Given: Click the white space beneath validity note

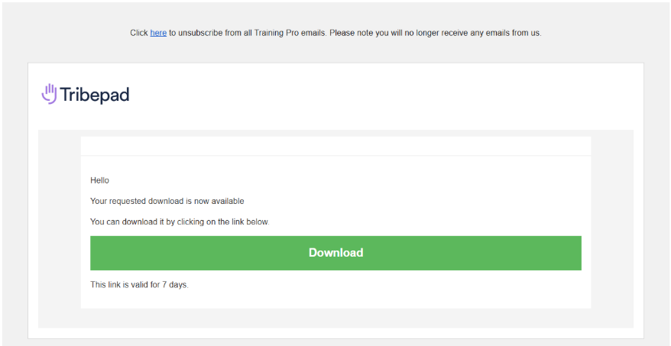Looking at the screenshot, I should (x=335, y=299).
